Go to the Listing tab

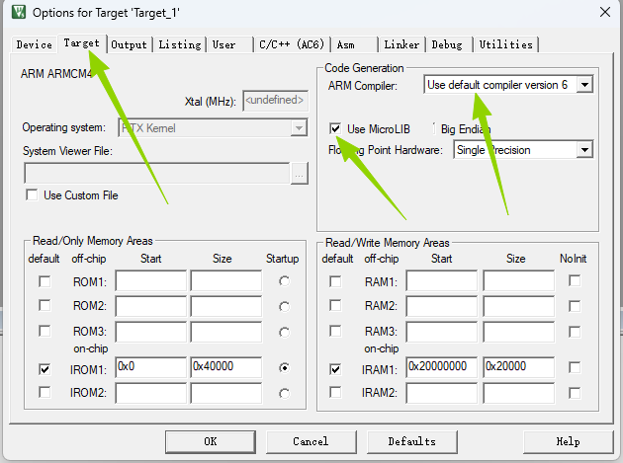pos(180,44)
